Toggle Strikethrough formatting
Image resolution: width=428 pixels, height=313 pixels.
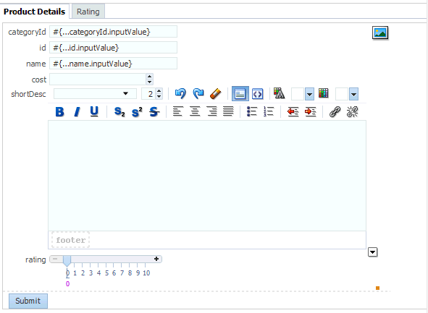point(154,112)
